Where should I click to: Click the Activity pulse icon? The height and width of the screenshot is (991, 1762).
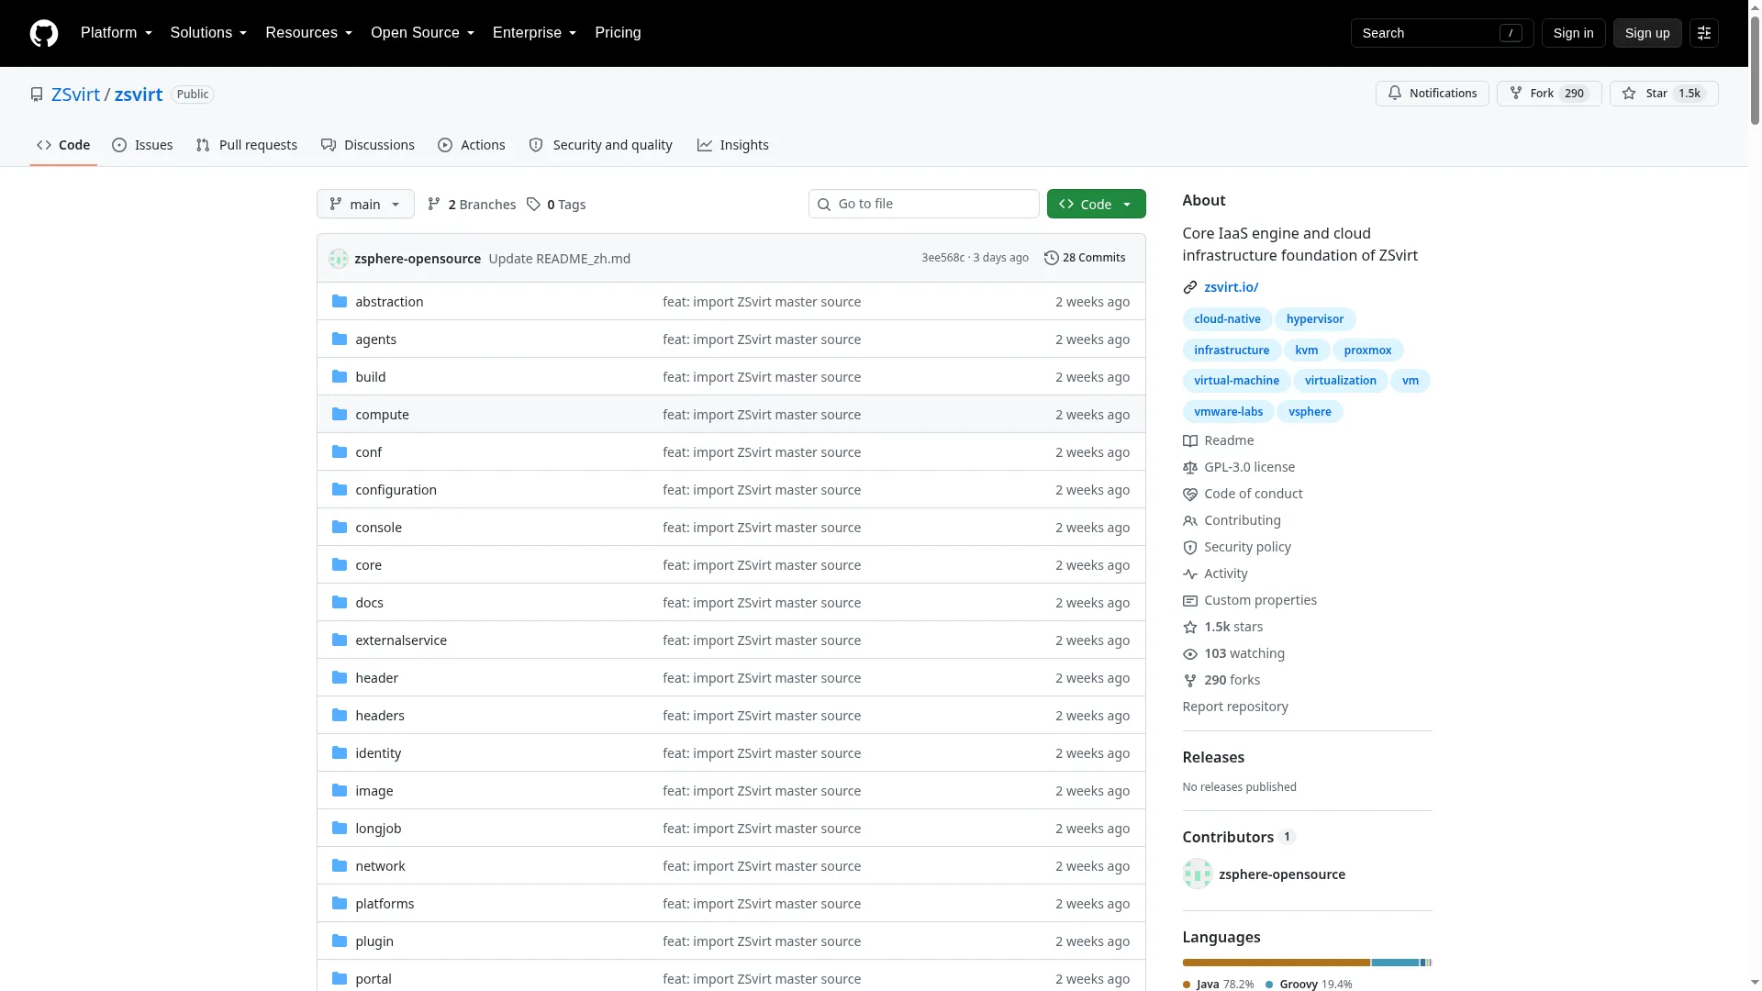tap(1190, 573)
